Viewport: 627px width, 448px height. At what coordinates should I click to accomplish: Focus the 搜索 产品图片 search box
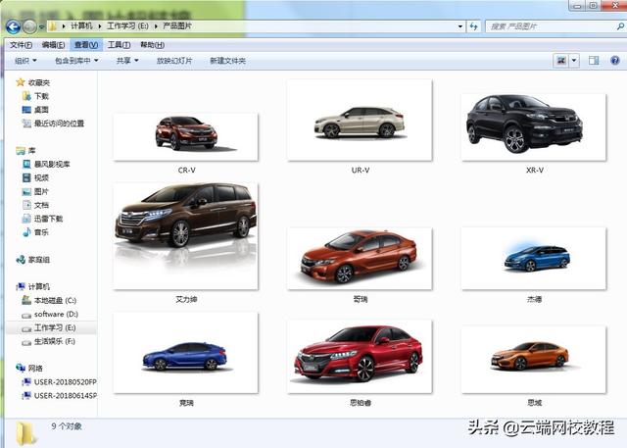point(551,26)
